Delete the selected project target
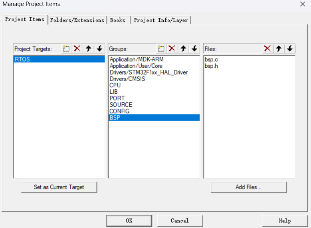 click(77, 49)
